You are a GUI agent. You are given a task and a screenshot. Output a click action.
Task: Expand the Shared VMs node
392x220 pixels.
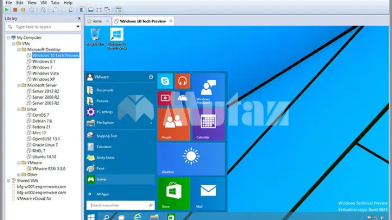8,181
